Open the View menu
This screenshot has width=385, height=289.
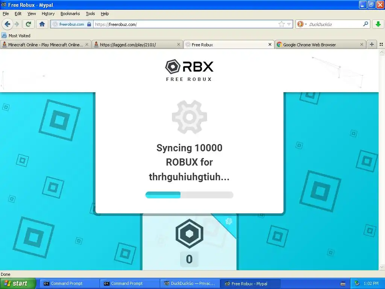click(x=32, y=14)
